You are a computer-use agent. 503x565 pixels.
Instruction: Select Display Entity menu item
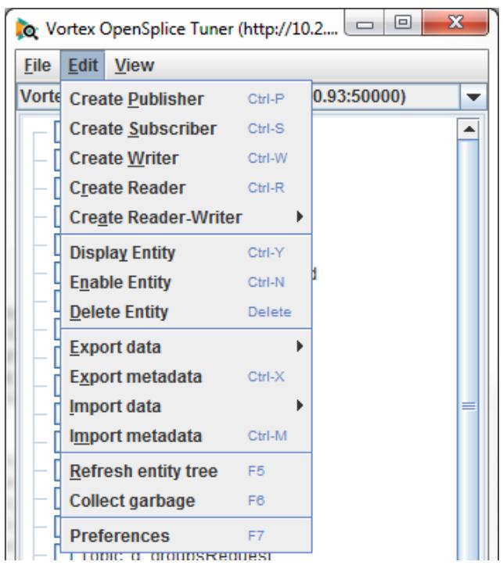click(x=186, y=252)
